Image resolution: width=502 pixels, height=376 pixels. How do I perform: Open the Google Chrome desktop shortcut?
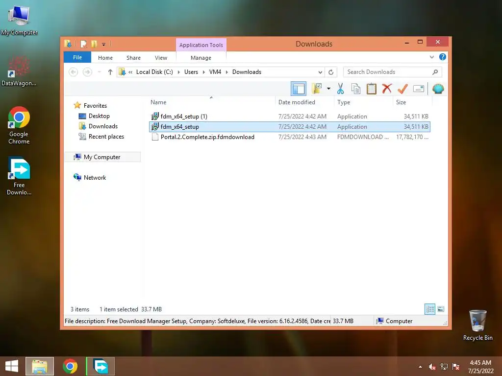[x=19, y=125]
